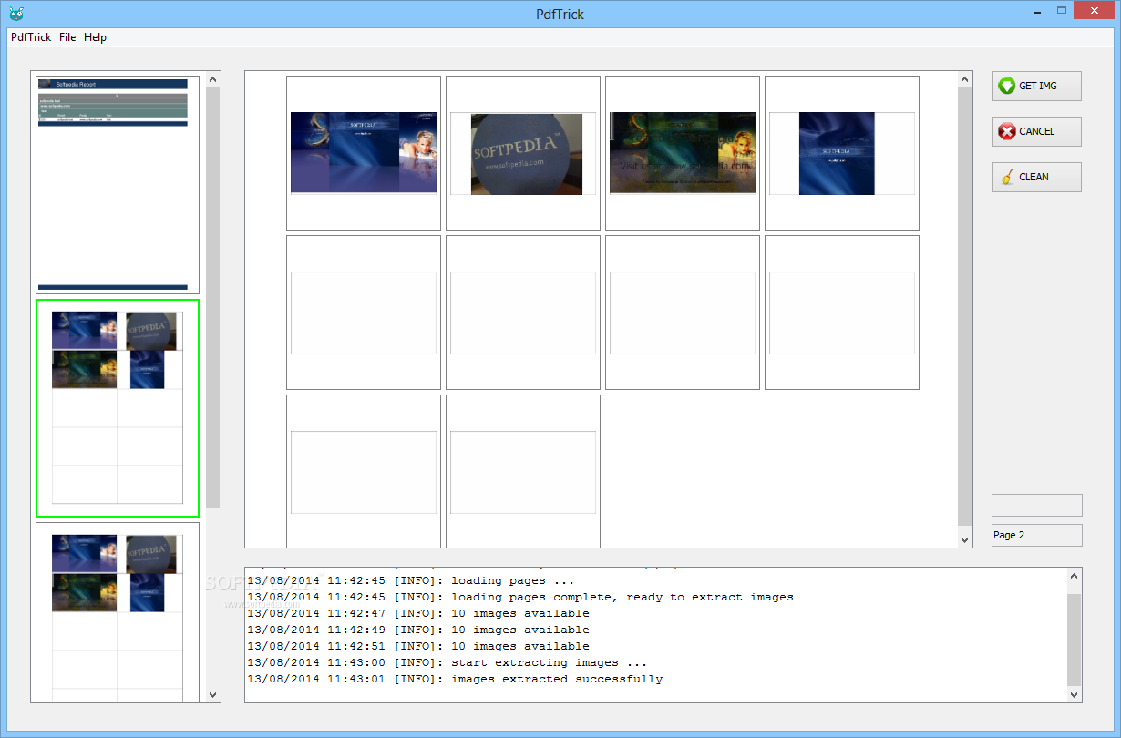The image size is (1121, 738).
Task: Select the second blank image in third row
Action: click(523, 471)
